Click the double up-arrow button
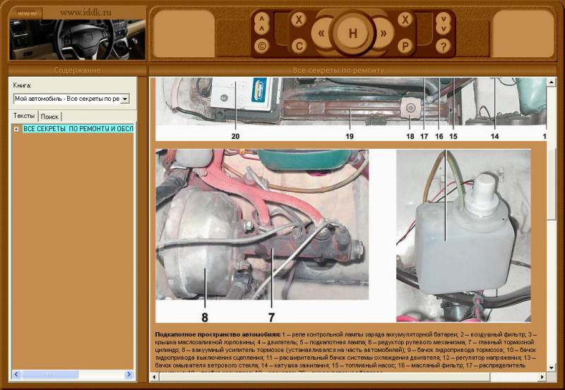The width and height of the screenshot is (565, 390). 263,23
